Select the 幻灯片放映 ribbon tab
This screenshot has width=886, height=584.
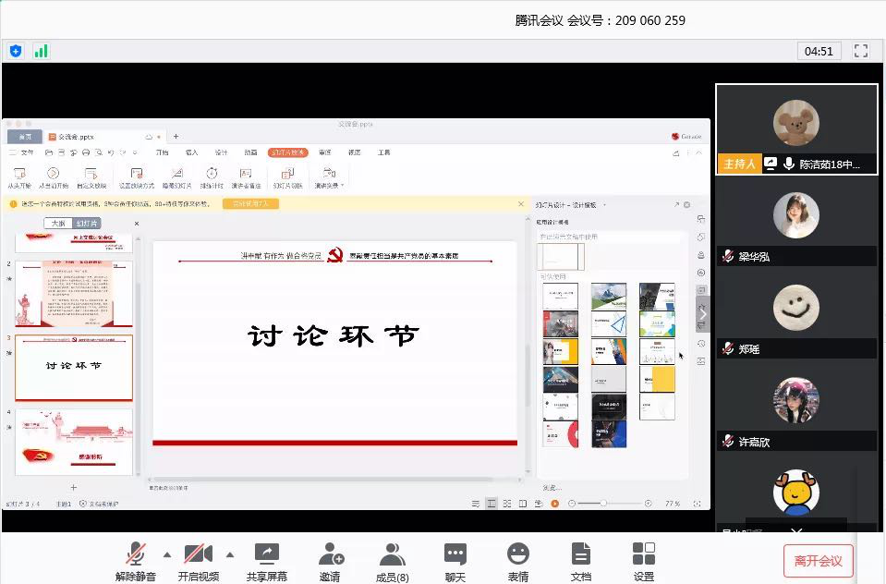[287, 152]
